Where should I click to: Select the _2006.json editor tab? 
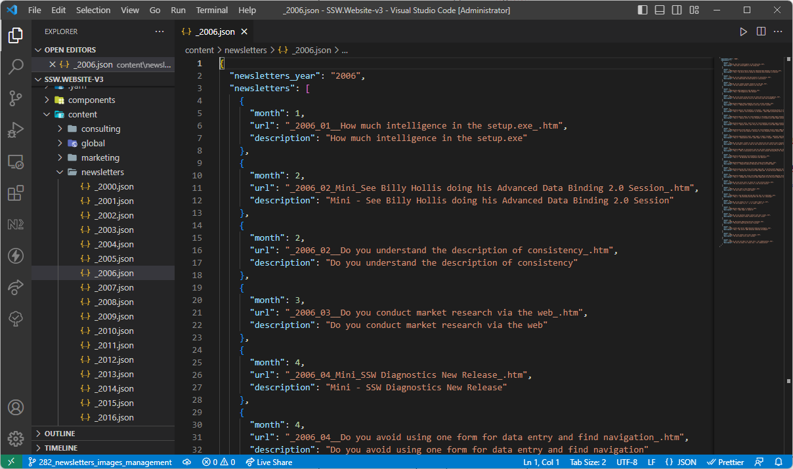point(215,31)
